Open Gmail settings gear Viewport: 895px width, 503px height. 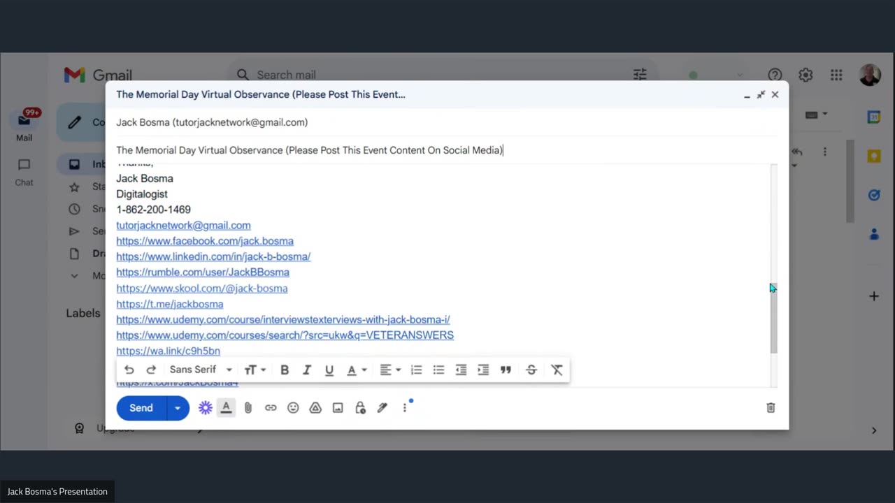coord(805,75)
